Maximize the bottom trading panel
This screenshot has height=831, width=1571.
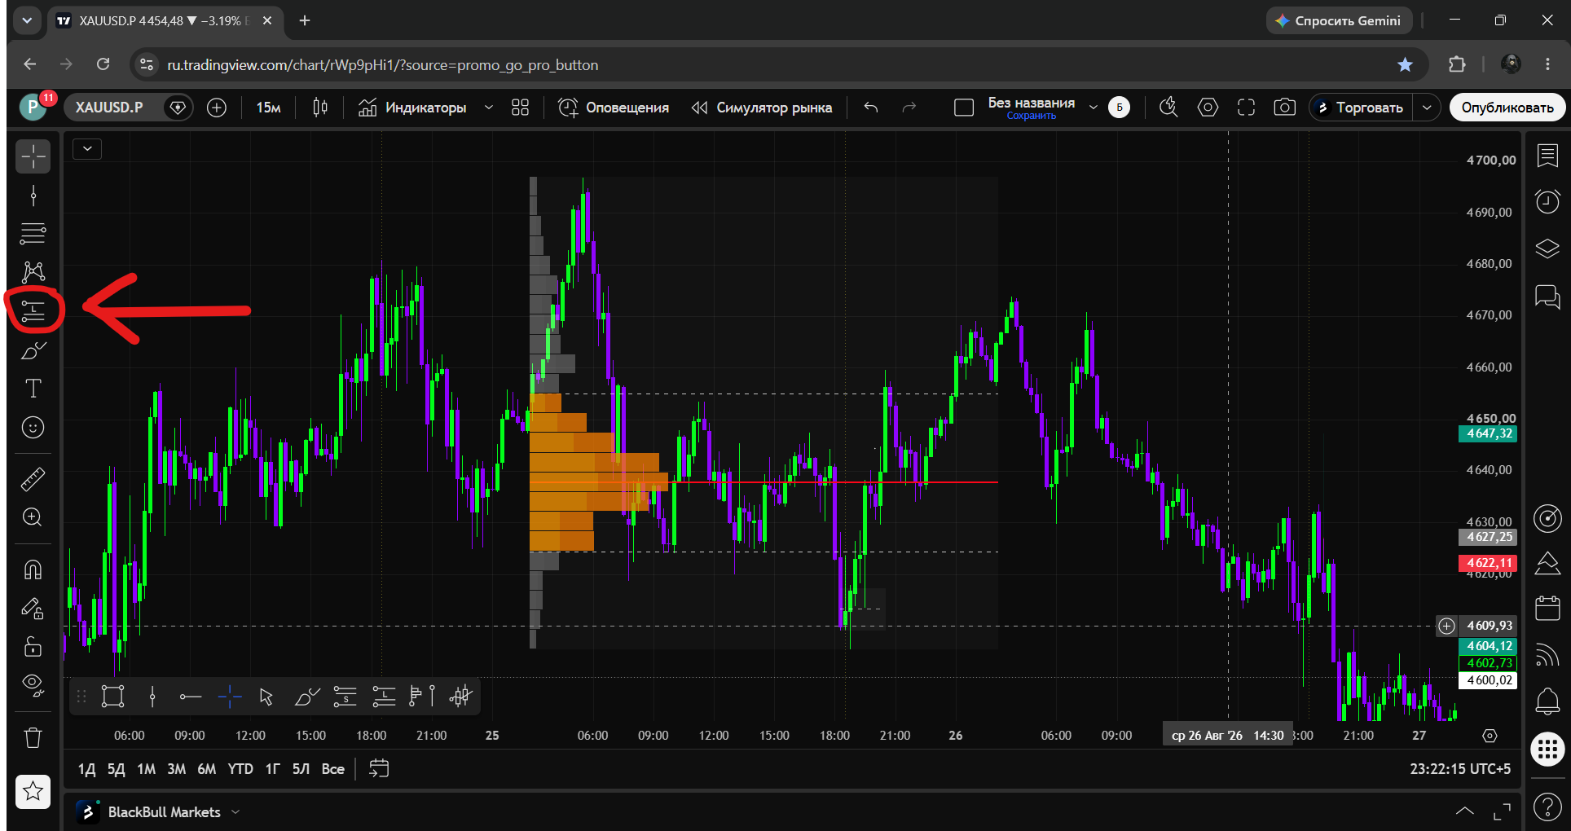[x=1502, y=811]
